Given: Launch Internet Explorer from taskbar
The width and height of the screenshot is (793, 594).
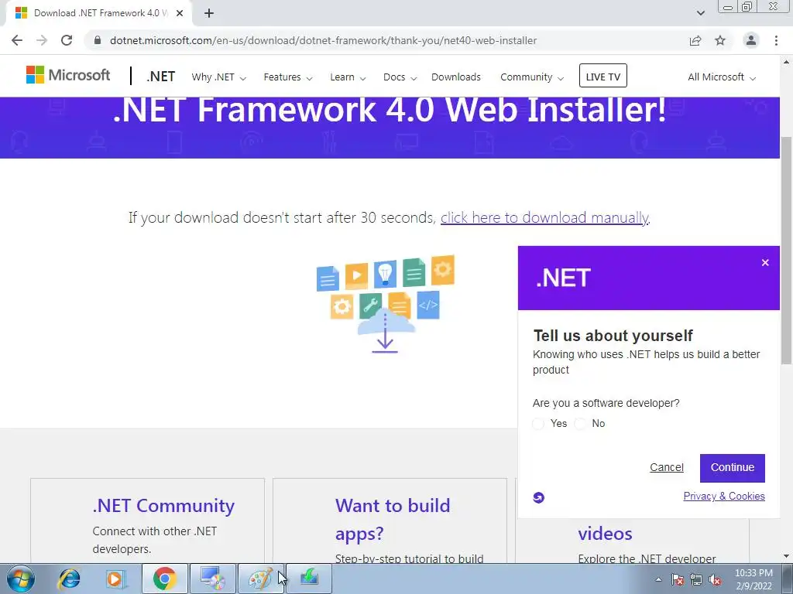Looking at the screenshot, I should pos(69,579).
